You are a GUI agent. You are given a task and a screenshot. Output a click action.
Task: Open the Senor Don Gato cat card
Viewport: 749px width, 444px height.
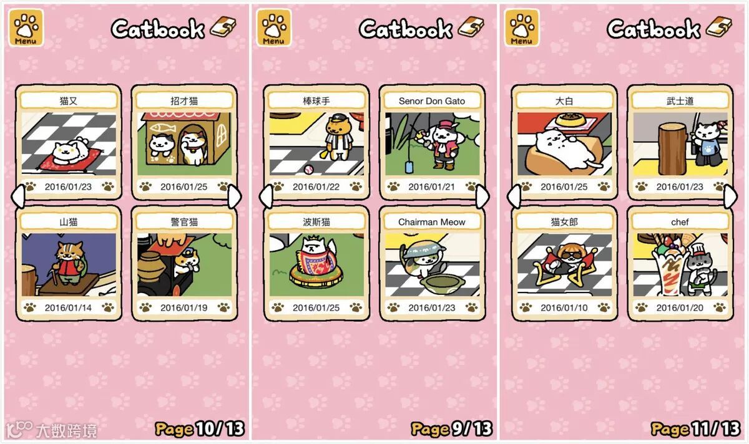432,143
